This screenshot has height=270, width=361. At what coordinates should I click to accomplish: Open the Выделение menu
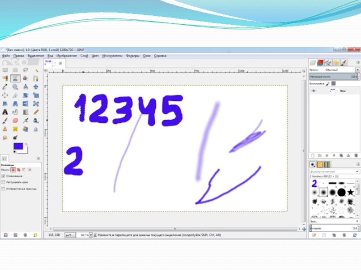coord(36,56)
